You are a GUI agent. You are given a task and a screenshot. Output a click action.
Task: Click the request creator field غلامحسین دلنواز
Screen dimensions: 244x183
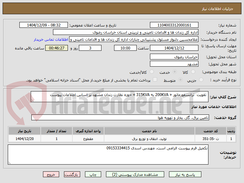click(x=134, y=39)
